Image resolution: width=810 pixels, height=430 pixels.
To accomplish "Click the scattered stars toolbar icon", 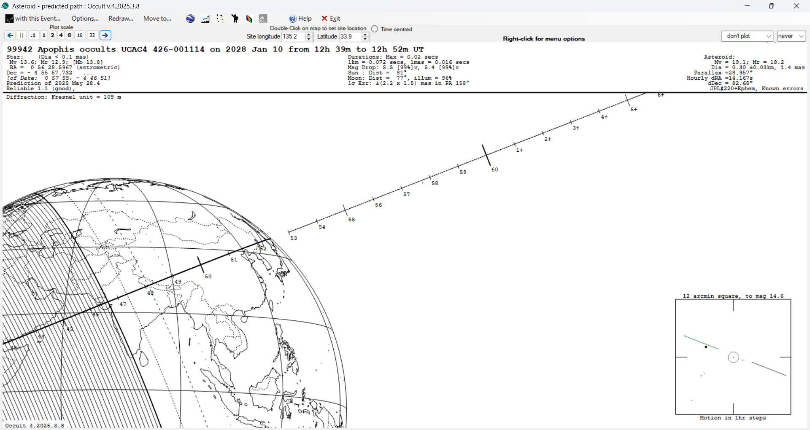I will pyautogui.click(x=220, y=19).
